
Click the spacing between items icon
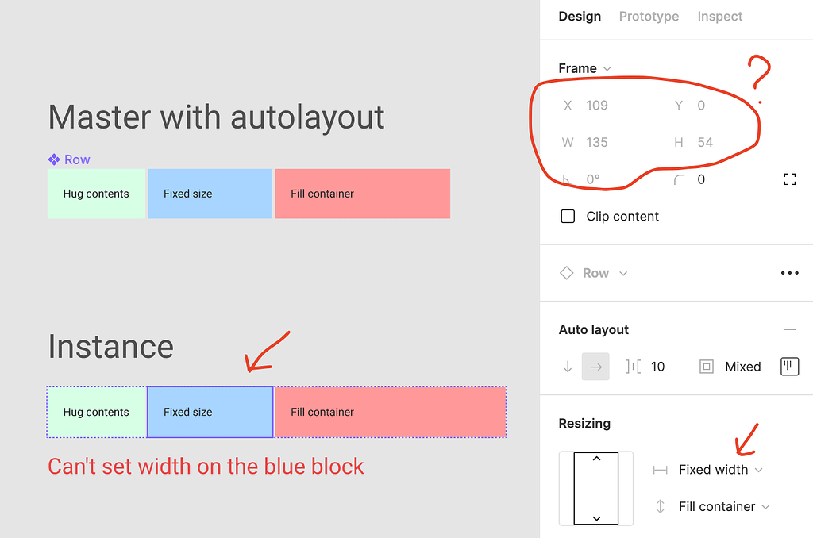[633, 367]
